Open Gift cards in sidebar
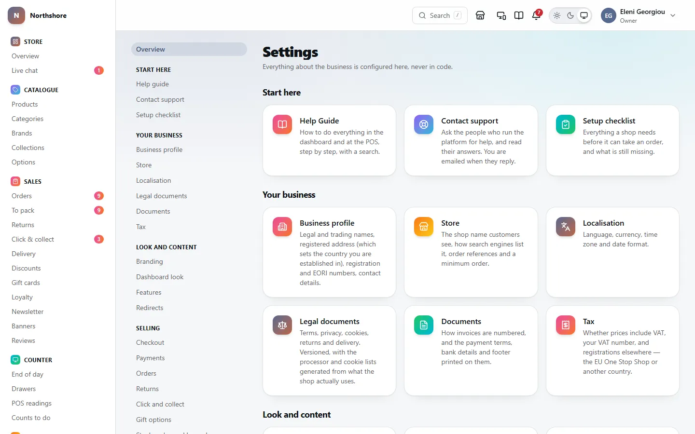The height and width of the screenshot is (434, 695). (58, 283)
